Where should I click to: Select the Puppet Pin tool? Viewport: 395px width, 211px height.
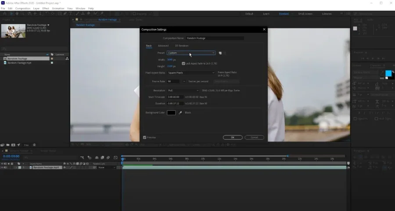[x=102, y=14]
